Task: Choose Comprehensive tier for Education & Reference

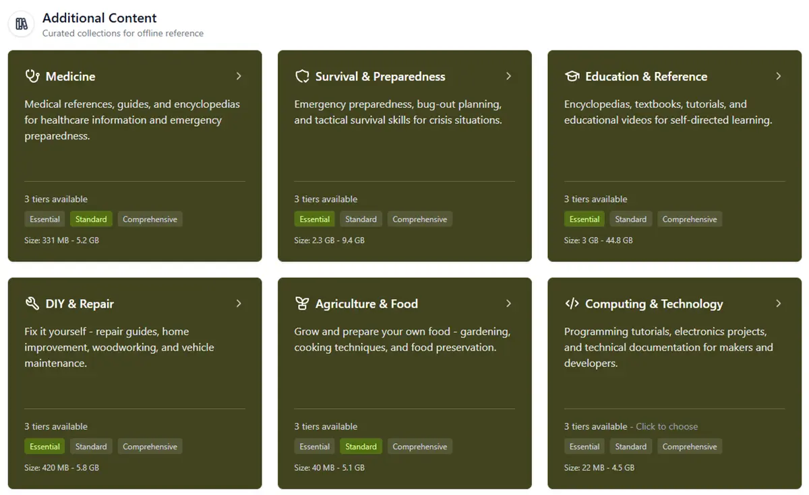Action: 689,220
